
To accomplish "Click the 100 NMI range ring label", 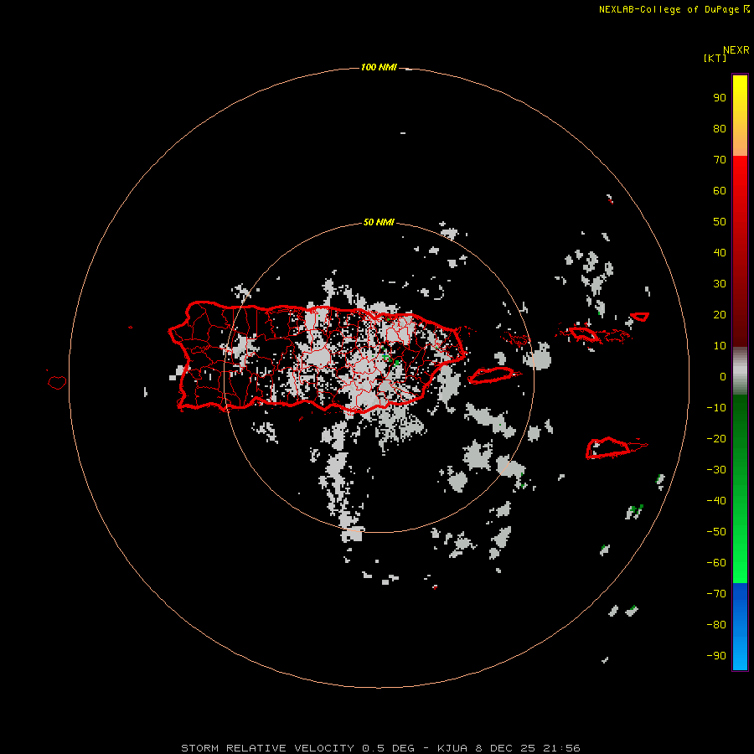I will [379, 67].
